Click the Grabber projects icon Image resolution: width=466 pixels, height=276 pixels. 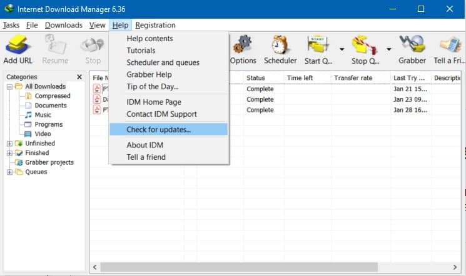(x=19, y=162)
